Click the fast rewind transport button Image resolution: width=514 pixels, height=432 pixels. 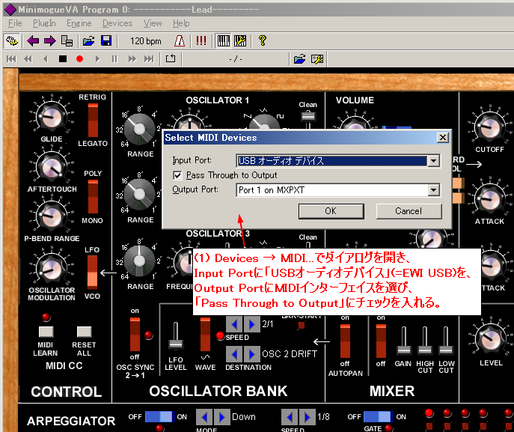28,59
